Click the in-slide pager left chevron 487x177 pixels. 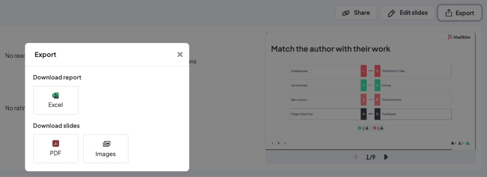point(273,143)
